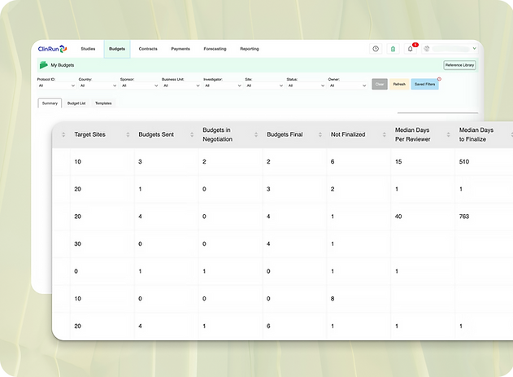The width and height of the screenshot is (513, 377).
Task: Open the clock history icon
Action: pos(376,49)
